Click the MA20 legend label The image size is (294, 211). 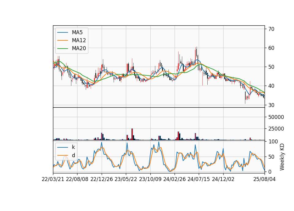pos(79,48)
